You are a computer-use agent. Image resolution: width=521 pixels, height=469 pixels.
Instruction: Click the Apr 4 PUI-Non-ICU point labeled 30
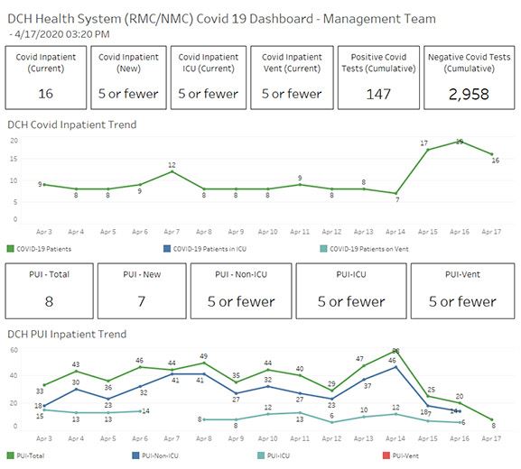76,389
